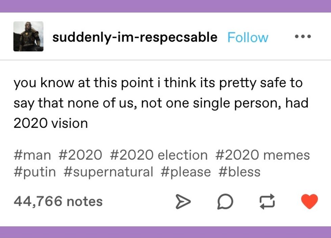The height and width of the screenshot is (238, 331).
Task: Click the #bless tag
Action: click(239, 172)
